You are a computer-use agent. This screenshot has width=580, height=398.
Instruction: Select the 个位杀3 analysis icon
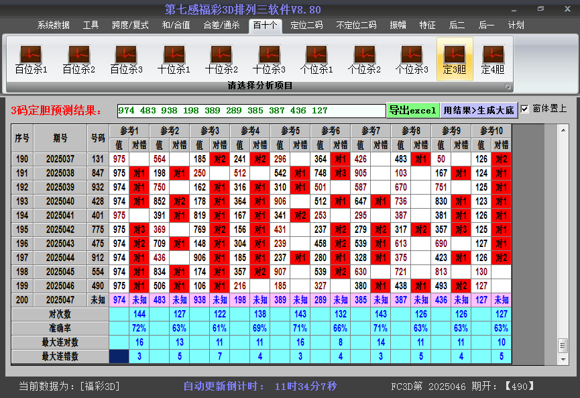pos(412,60)
